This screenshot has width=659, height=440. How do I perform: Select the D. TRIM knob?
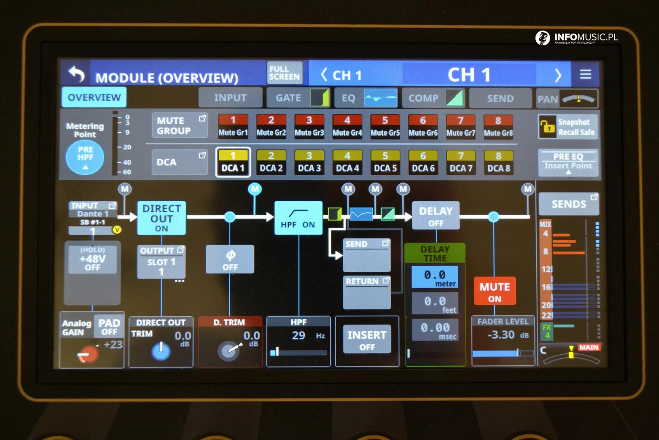pyautogui.click(x=229, y=351)
